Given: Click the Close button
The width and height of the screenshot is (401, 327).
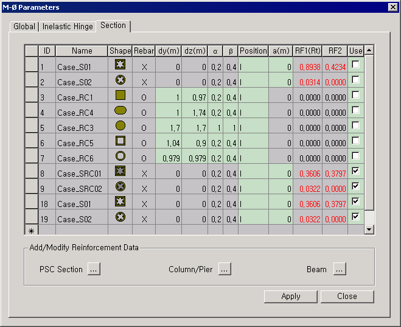Looking at the screenshot, I should 347,297.
